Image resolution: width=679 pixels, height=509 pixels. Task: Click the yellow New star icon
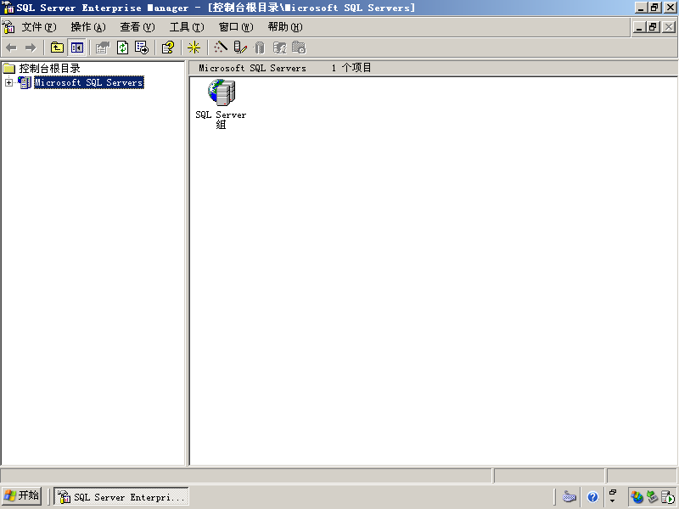coord(194,48)
